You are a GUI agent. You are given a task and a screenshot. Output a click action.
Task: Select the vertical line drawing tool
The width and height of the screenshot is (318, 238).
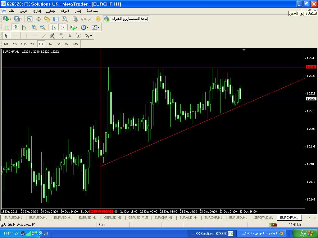[26, 36]
